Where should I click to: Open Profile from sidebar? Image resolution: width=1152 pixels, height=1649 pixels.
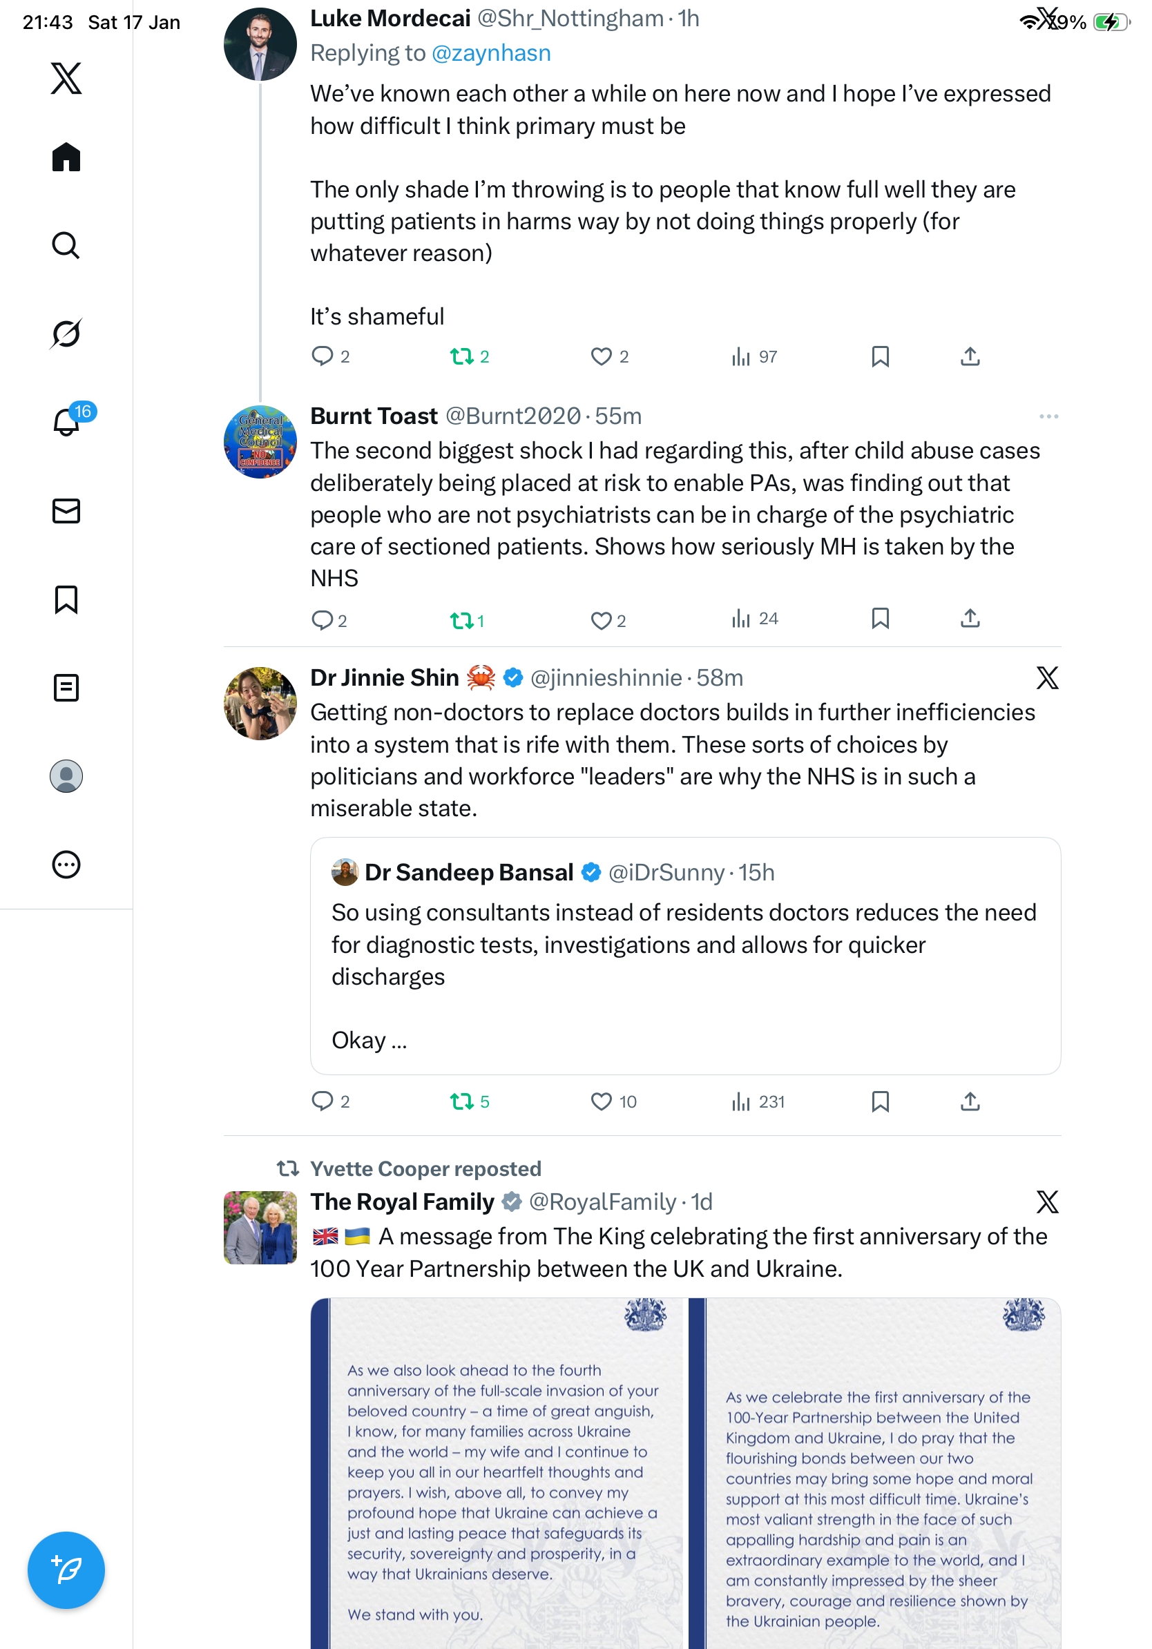[x=66, y=775]
